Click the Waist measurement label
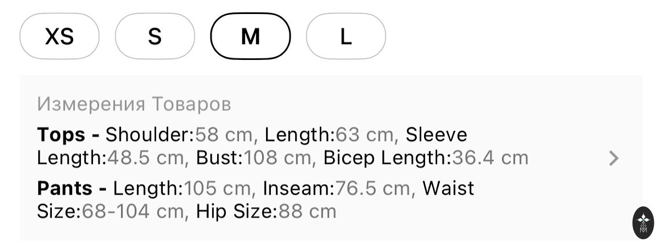This screenshot has height=247, width=662. pos(448,188)
